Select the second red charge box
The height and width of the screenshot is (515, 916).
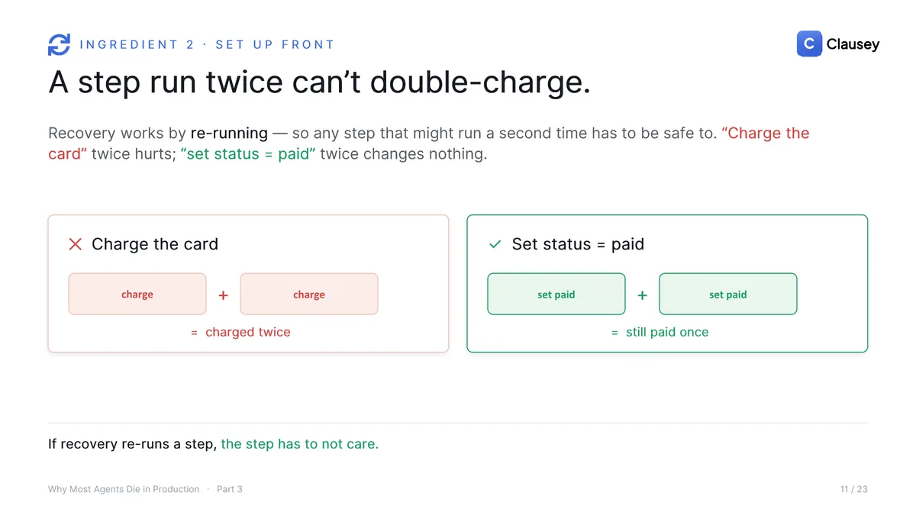tap(309, 294)
